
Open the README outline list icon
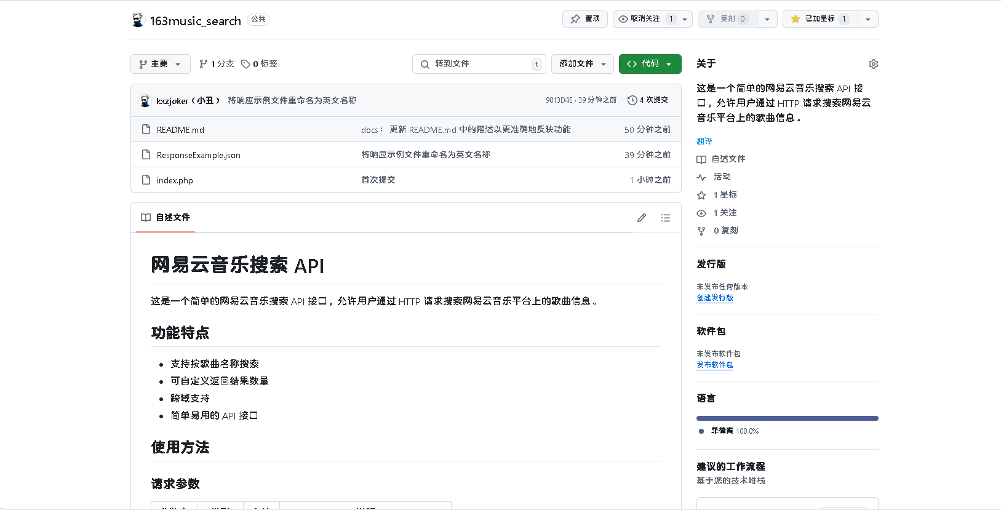click(x=665, y=218)
